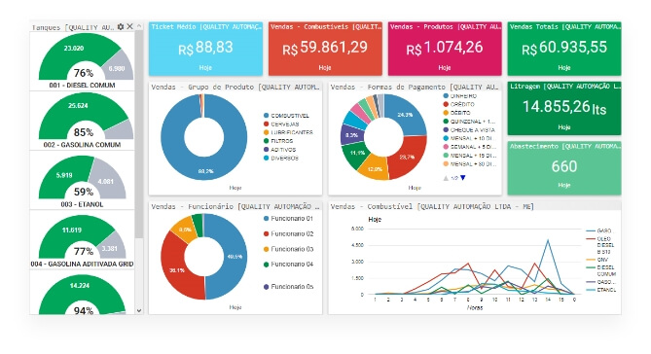Click scroll-up arrow of Tanques panel
Image resolution: width=651 pixels, height=354 pixels.
click(139, 26)
